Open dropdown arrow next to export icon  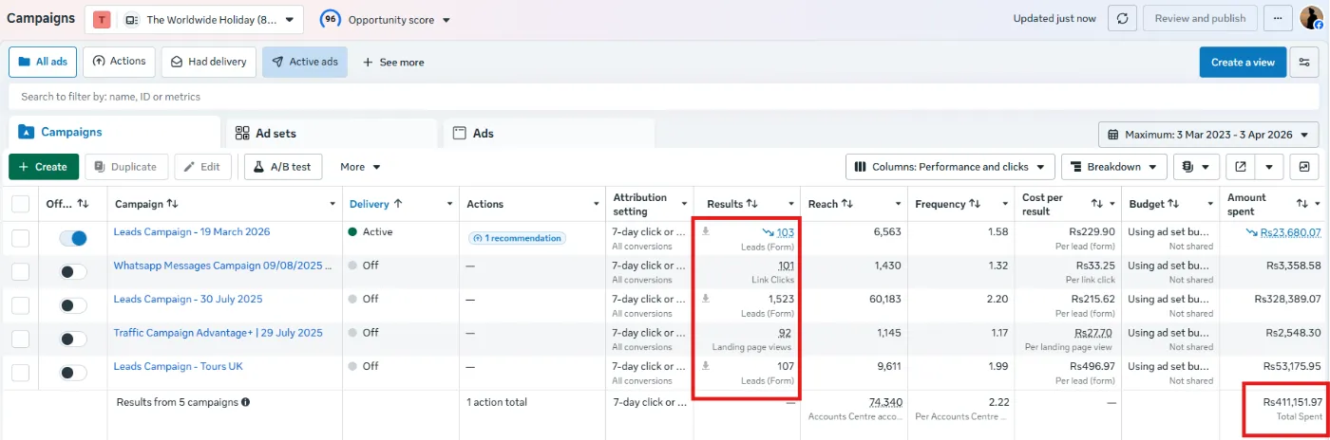(1269, 166)
